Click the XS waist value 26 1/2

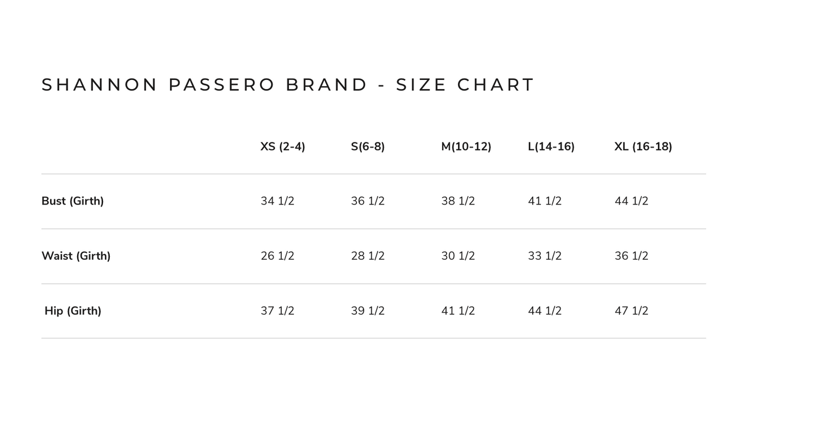click(278, 256)
